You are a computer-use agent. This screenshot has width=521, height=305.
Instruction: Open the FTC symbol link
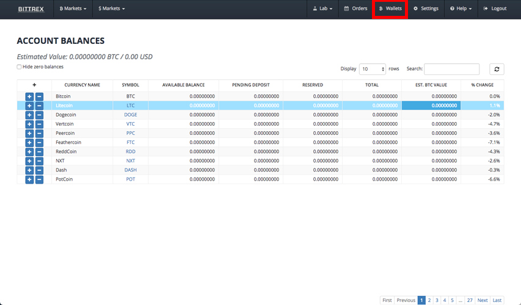131,142
